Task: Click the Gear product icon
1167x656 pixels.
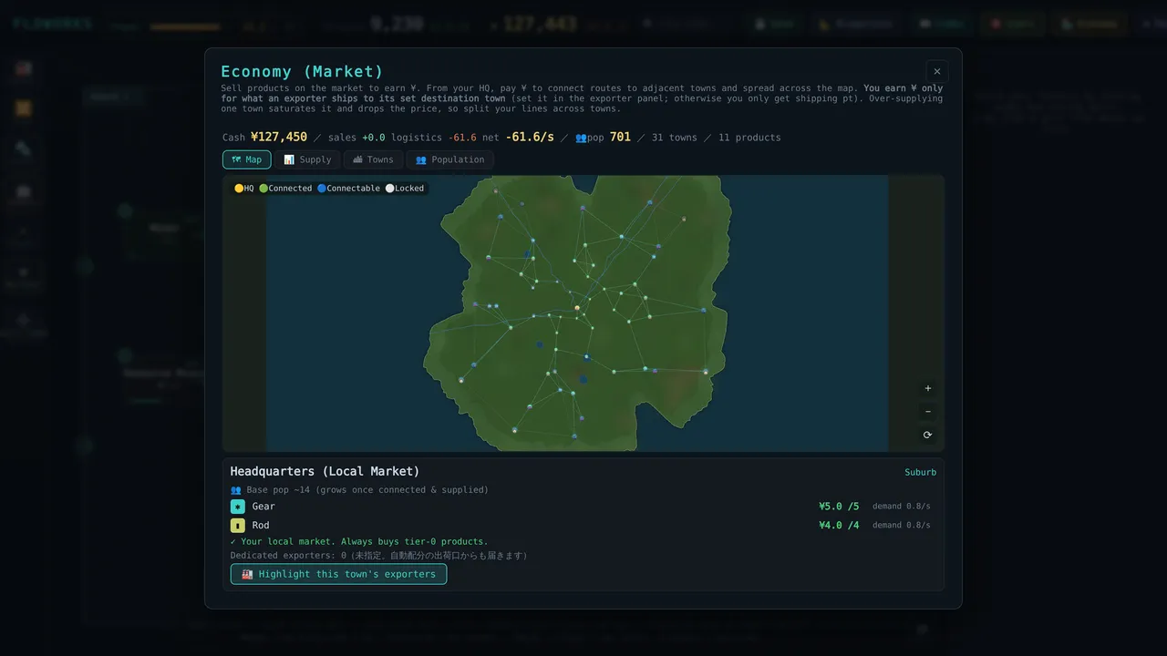Action: click(x=238, y=507)
